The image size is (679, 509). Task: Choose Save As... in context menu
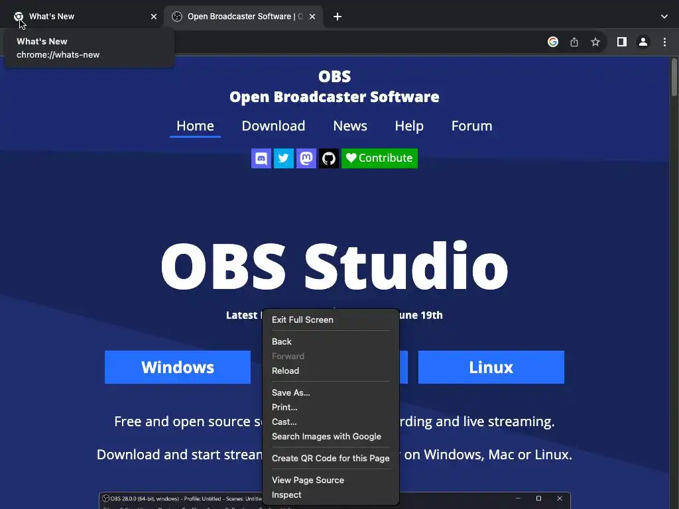click(331, 392)
